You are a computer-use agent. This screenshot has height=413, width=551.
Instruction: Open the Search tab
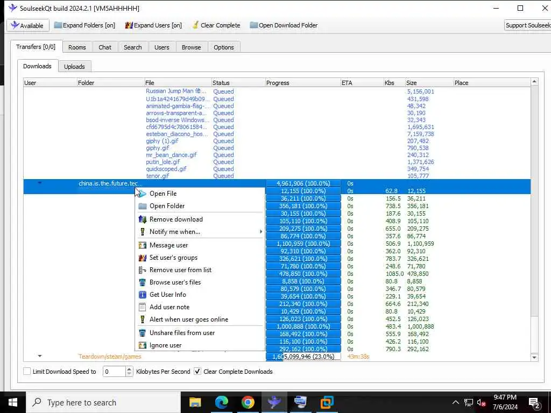(133, 47)
